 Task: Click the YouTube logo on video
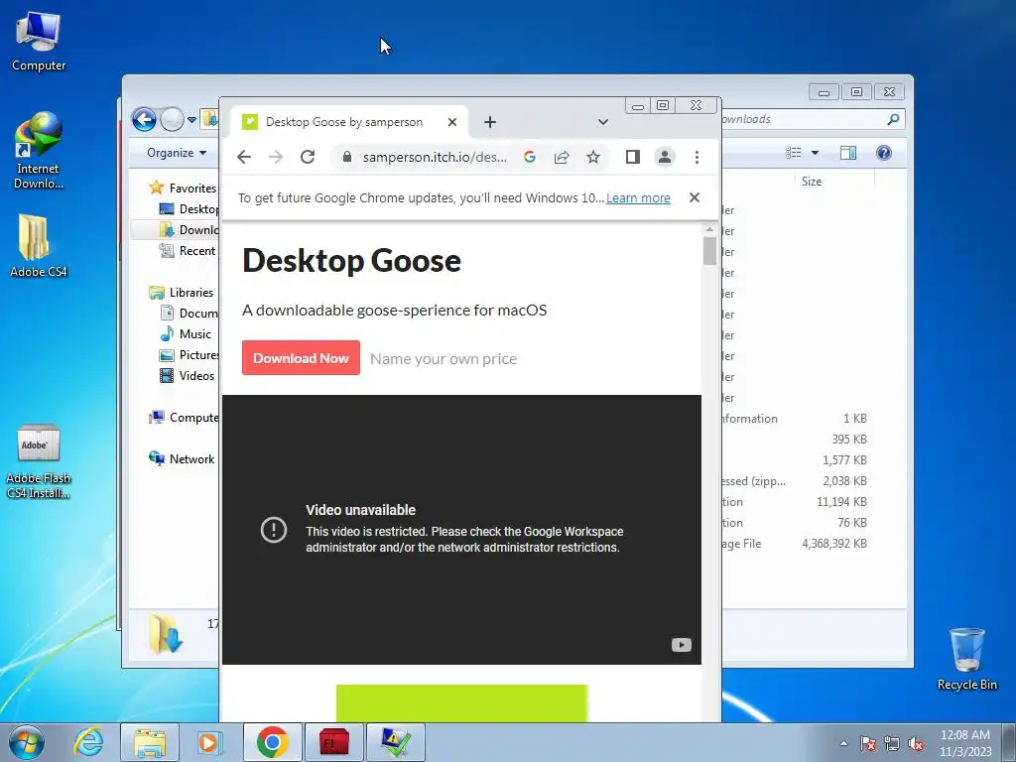tap(681, 645)
